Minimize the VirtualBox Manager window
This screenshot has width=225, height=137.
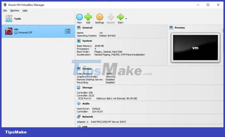pyautogui.click(x=198, y=5)
